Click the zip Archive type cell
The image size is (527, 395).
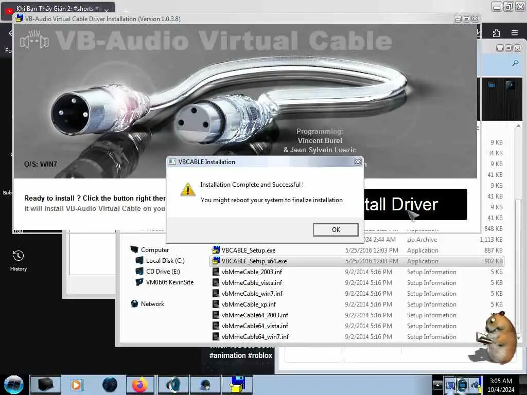422,240
